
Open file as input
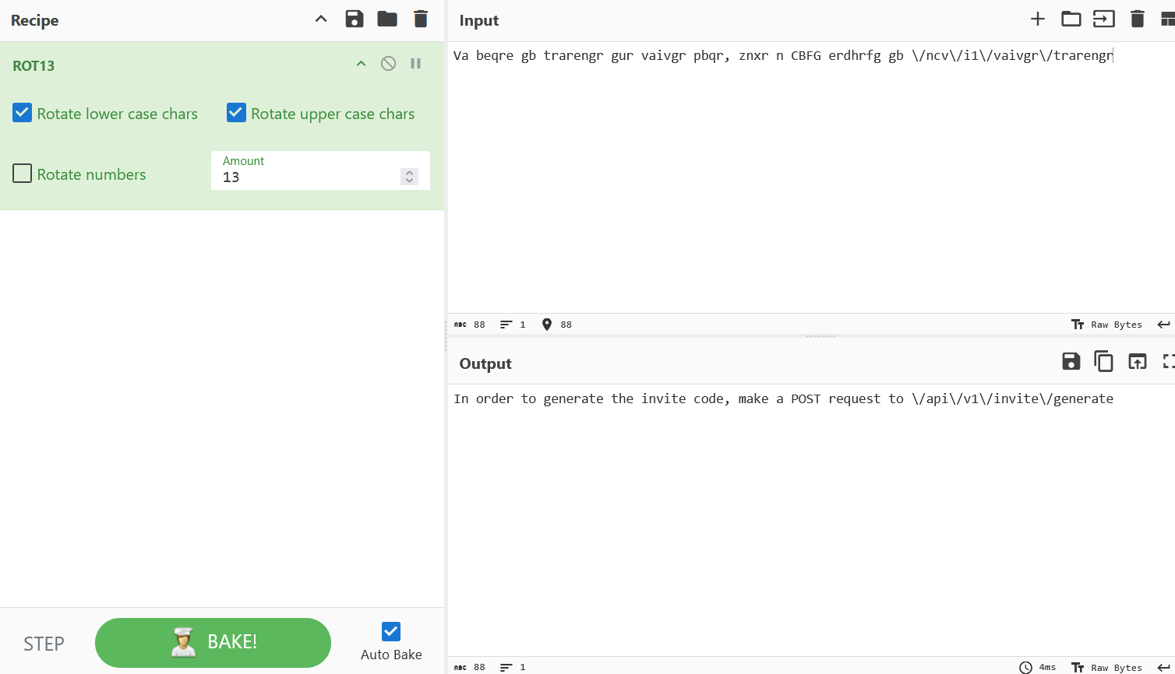point(1104,19)
